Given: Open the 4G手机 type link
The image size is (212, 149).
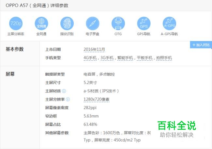Looking at the screenshot, I should [90, 58].
